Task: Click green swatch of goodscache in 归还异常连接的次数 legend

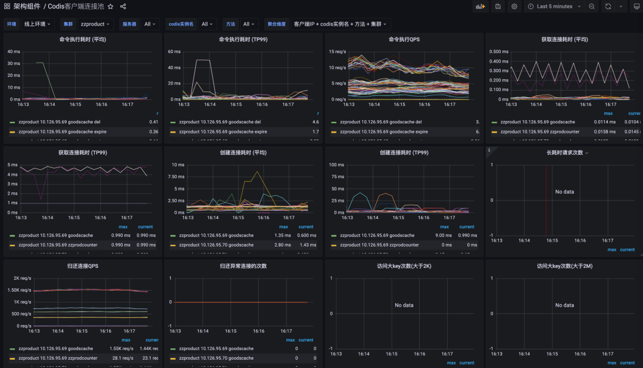Action: 173,349
